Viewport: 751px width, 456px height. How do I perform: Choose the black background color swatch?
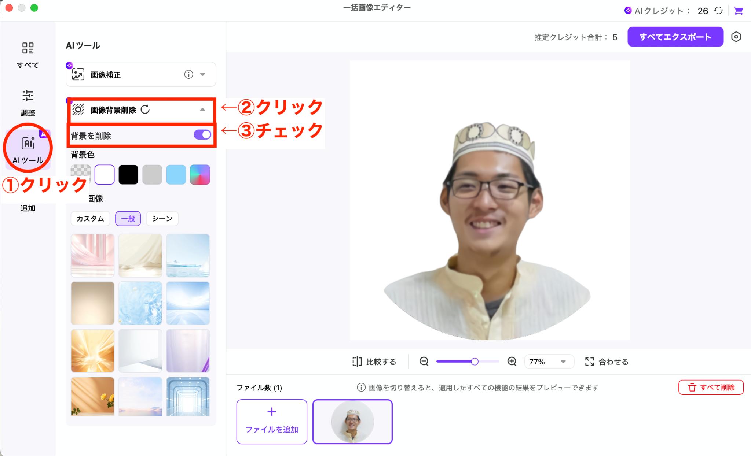tap(128, 174)
